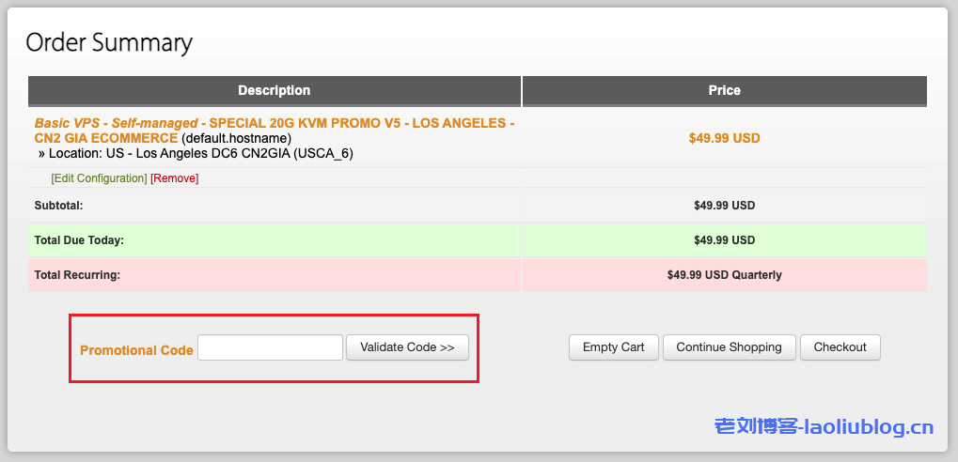This screenshot has width=958, height=462.
Task: Click the Total Due Today amount
Action: click(724, 240)
